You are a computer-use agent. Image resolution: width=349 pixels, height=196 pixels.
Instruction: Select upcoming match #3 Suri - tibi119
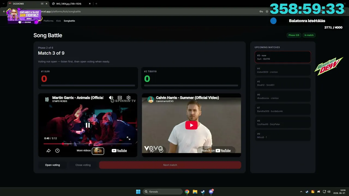(x=283, y=57)
